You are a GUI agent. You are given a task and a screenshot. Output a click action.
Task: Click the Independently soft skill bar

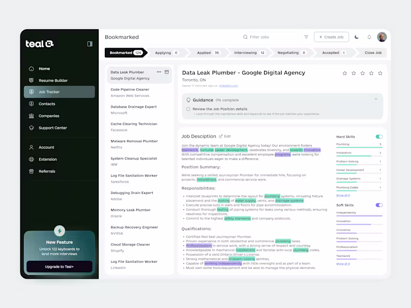359,216
